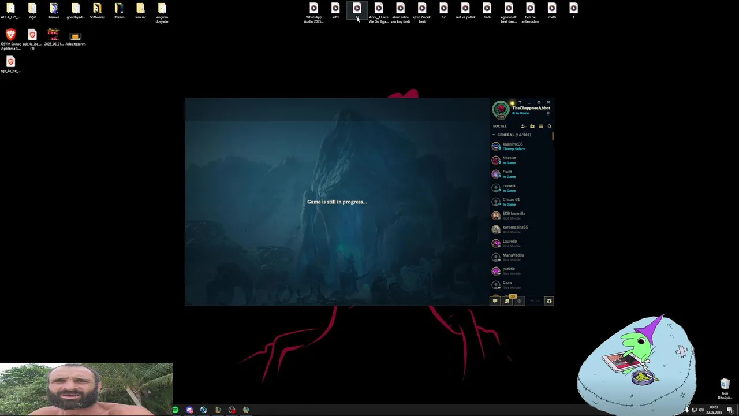Select the asfd audio file
739x416 pixels.
(x=335, y=11)
